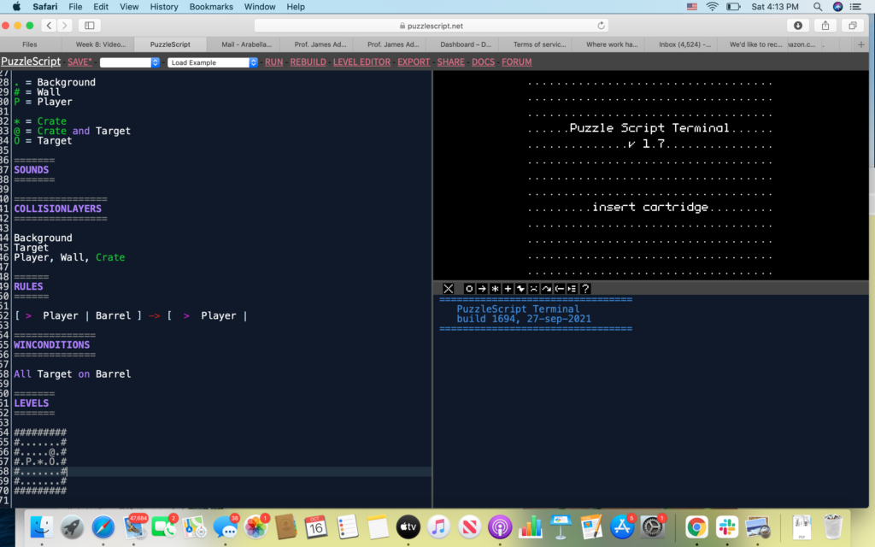
Task: Open the Load Example dropdown
Action: click(213, 62)
